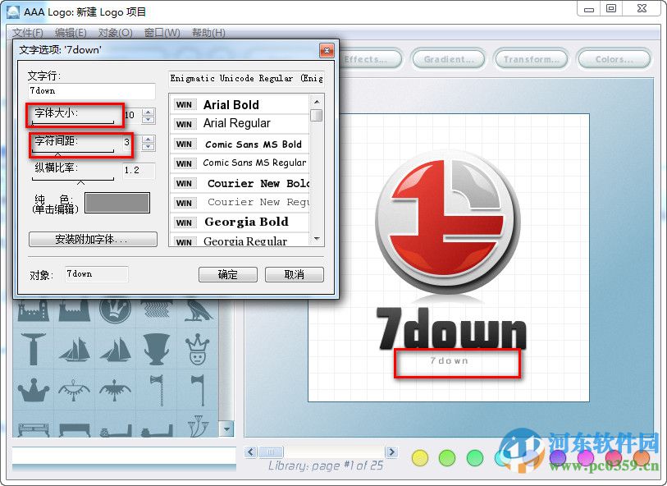Choose the bench shape in library
The height and width of the screenshot is (486, 667).
point(33,430)
